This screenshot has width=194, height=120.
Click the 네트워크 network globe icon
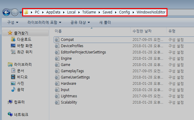pyautogui.click(x=10, y=114)
